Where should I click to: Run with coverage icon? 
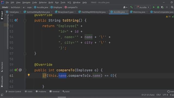(x=162, y=7)
